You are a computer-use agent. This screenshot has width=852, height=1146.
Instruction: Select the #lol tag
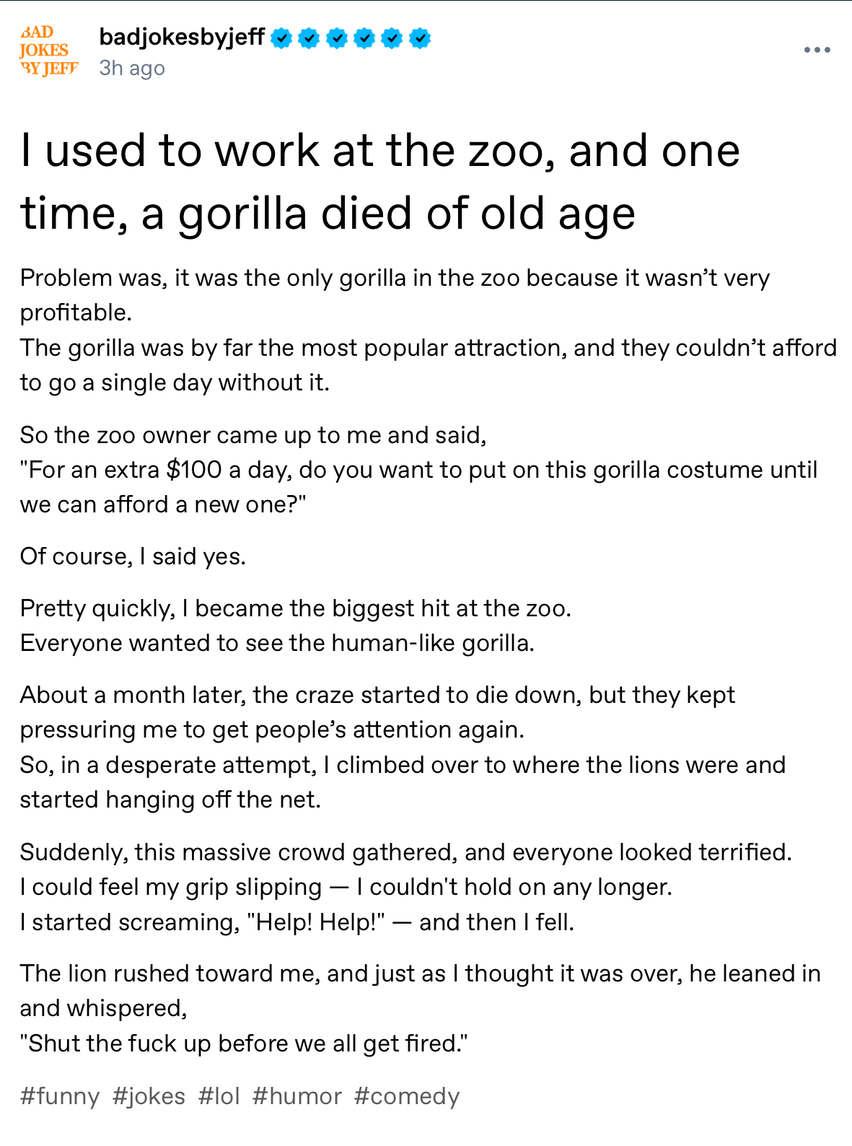click(x=219, y=1096)
